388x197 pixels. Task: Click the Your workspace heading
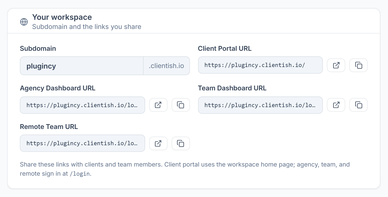point(62,17)
